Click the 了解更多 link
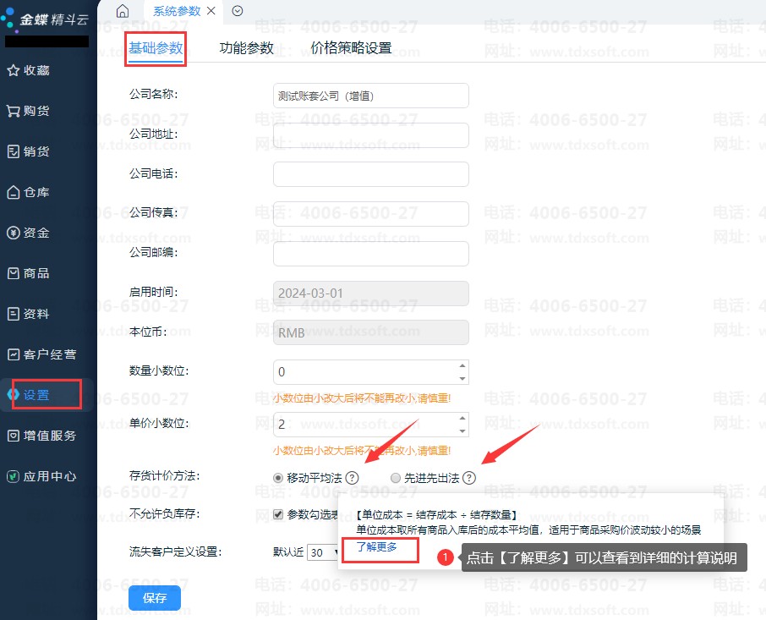The image size is (766, 620). tap(375, 546)
